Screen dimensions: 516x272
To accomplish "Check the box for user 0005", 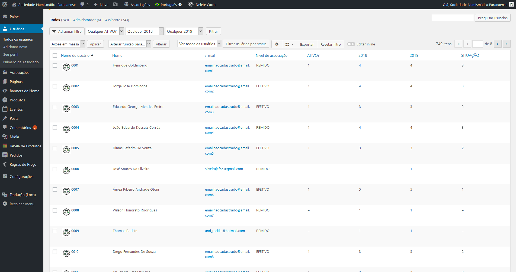I will click(x=55, y=148).
